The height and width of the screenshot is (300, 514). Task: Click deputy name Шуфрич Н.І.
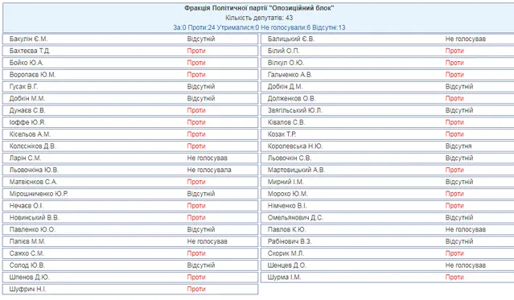click(27, 290)
